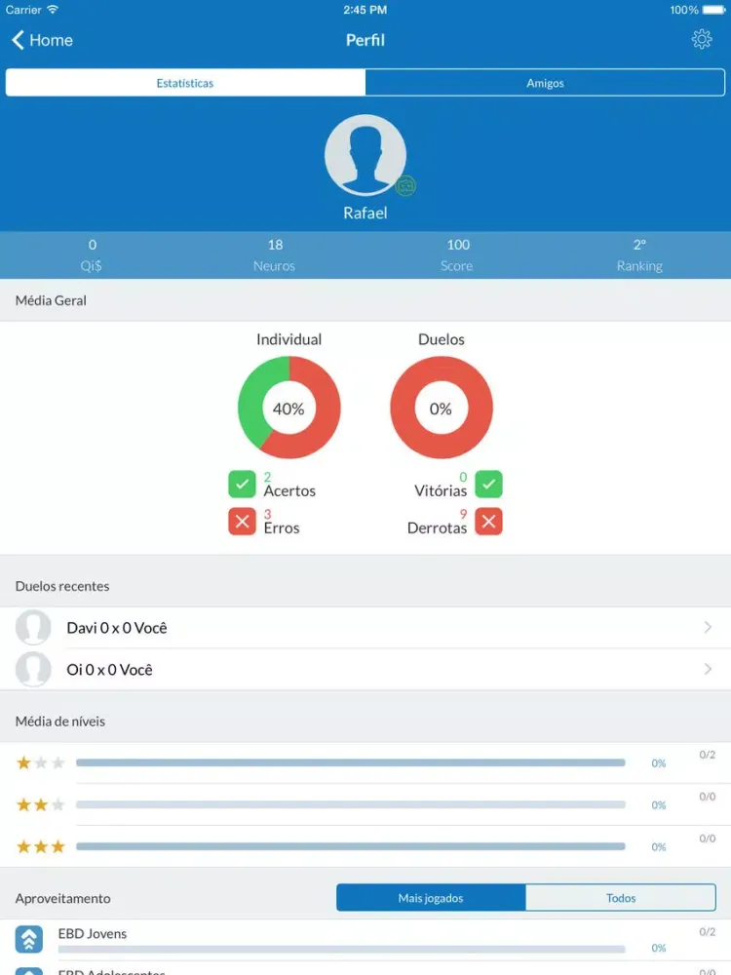Switch to the Amigos tab
The image size is (731, 975).
pos(545,83)
